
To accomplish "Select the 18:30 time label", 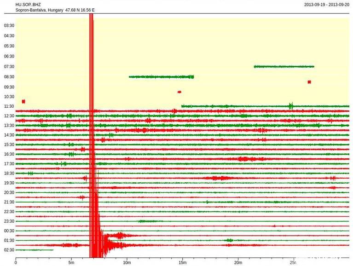I will pos(9,173).
